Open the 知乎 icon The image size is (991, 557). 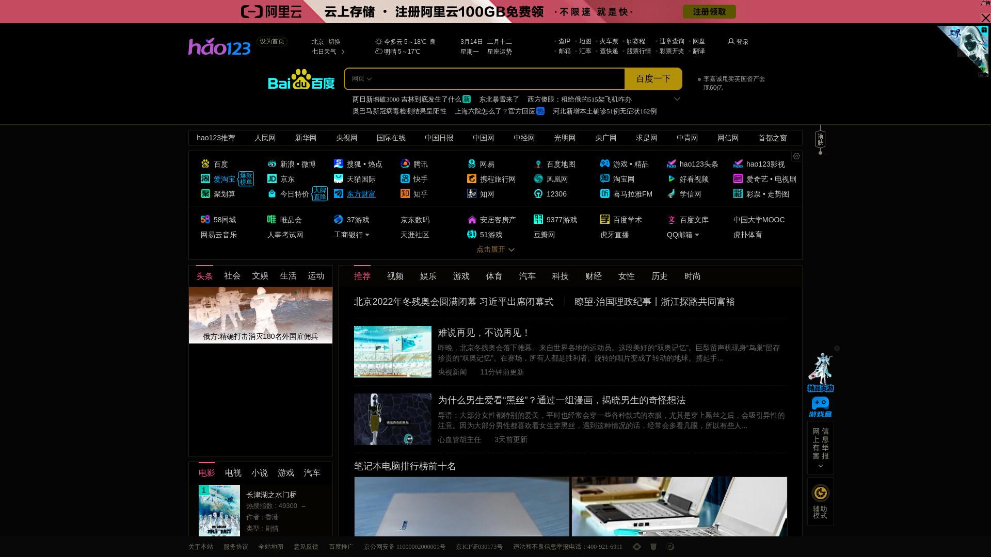[405, 194]
